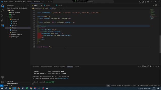Kill terminal with trash icon
Screen dimensions: 161x90
151,66
